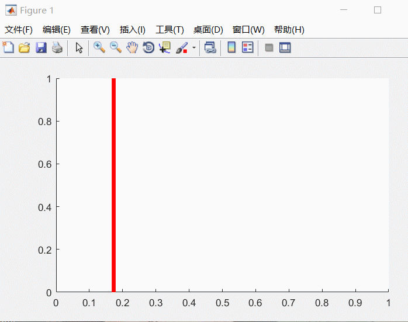Click the New Figure icon

(8, 47)
